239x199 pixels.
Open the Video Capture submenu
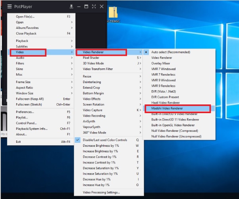109,110
